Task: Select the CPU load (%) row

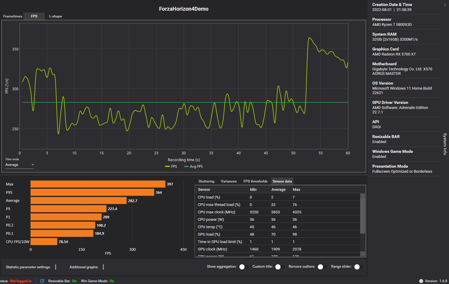Action: (278, 197)
